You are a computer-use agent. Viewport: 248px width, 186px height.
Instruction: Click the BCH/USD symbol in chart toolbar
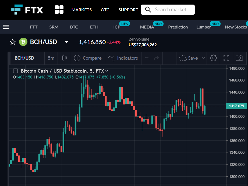tap(24, 58)
